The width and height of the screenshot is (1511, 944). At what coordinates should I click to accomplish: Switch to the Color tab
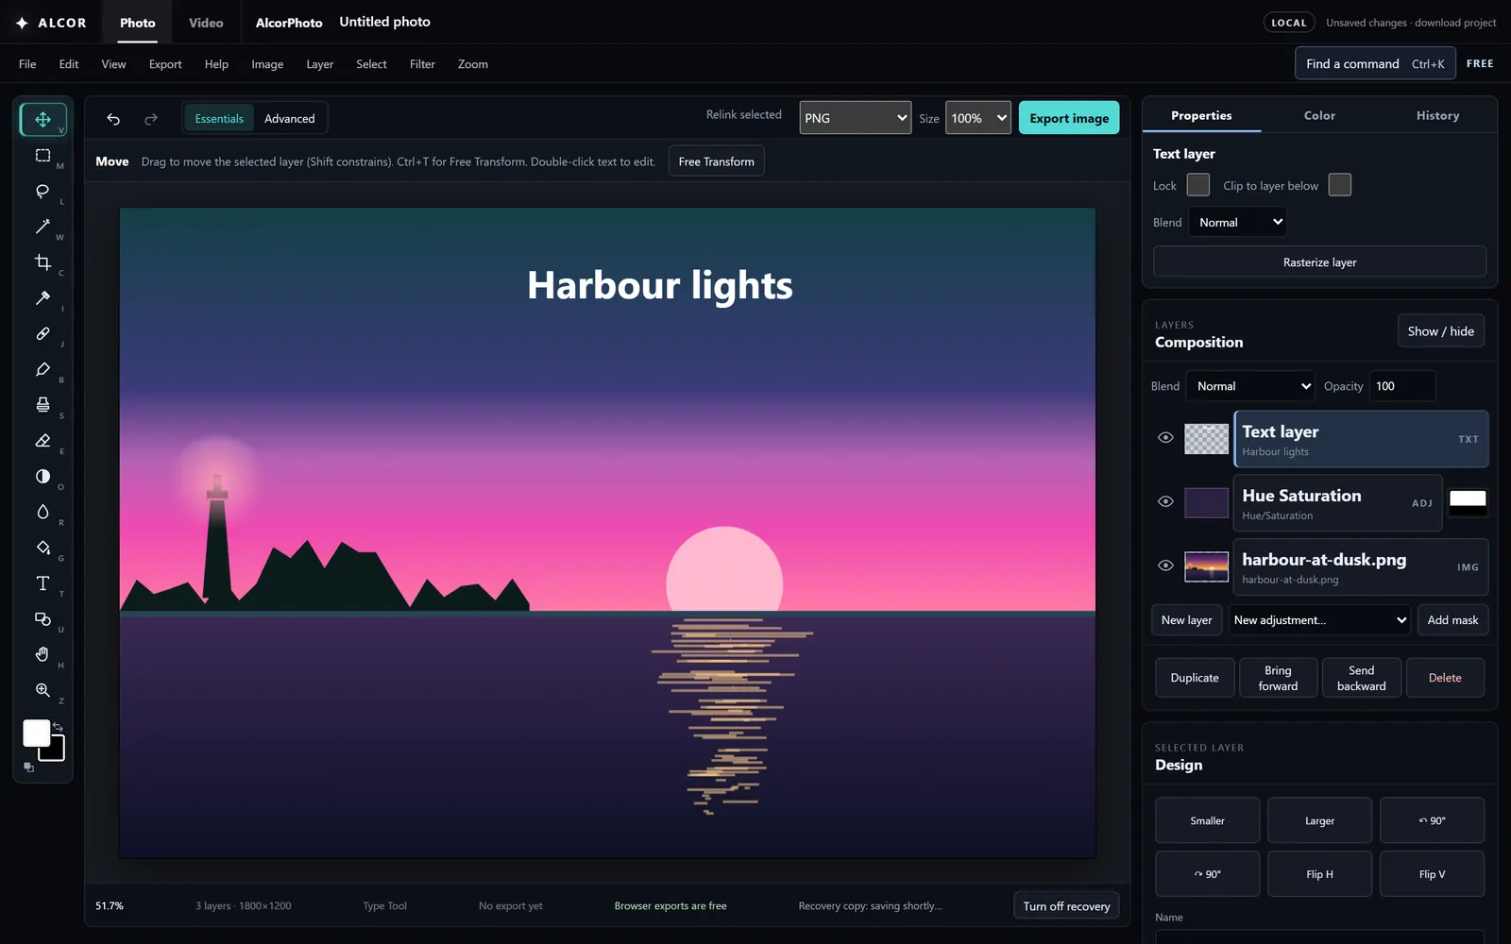1319,115
